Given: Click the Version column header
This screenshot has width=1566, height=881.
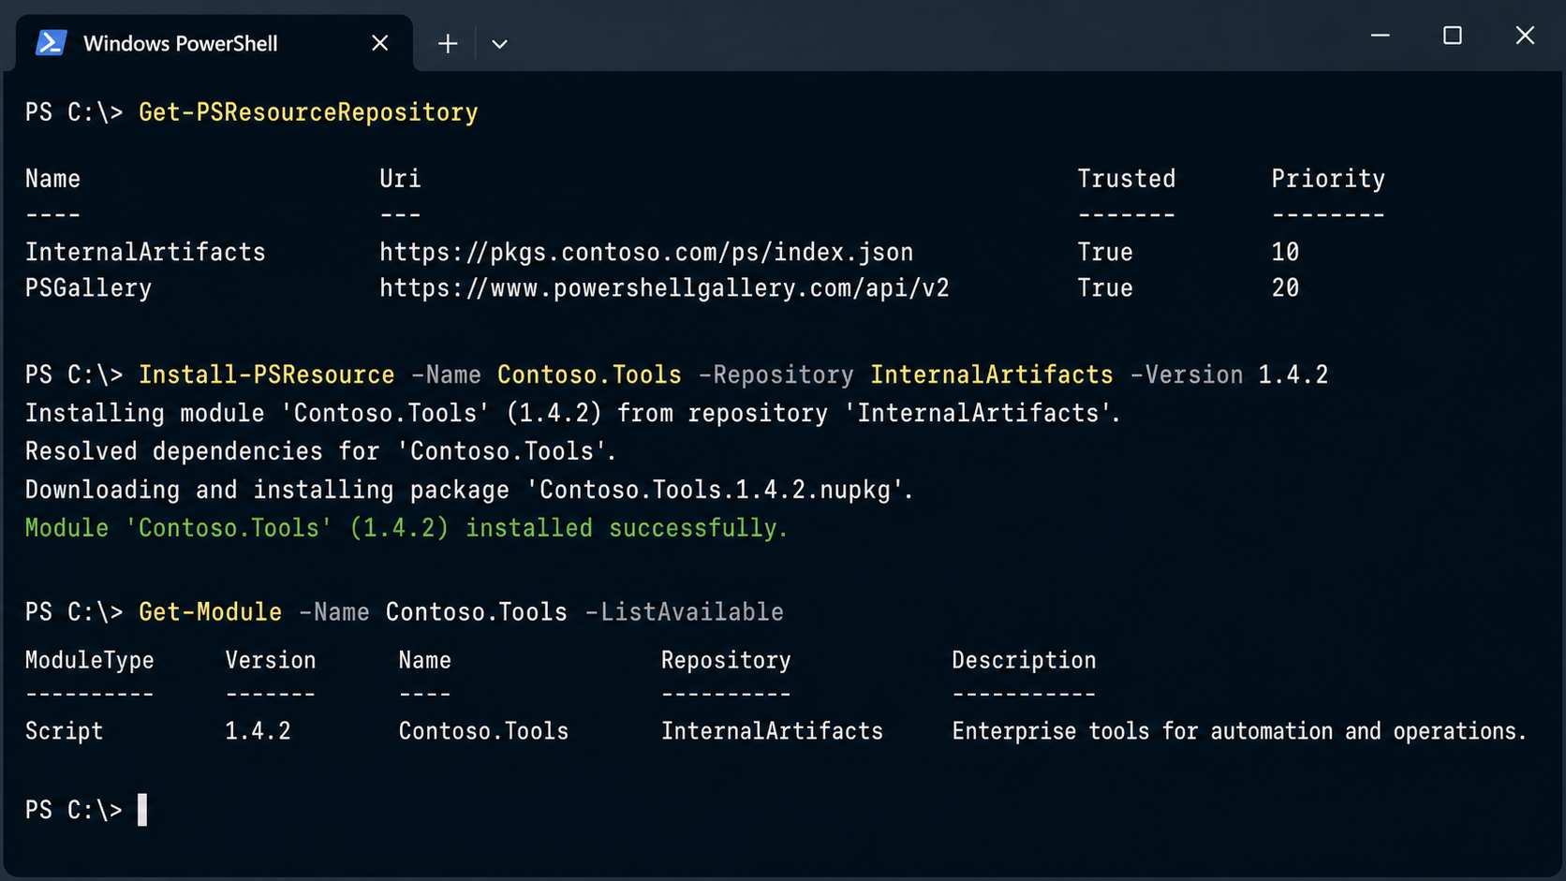Looking at the screenshot, I should [x=271, y=660].
